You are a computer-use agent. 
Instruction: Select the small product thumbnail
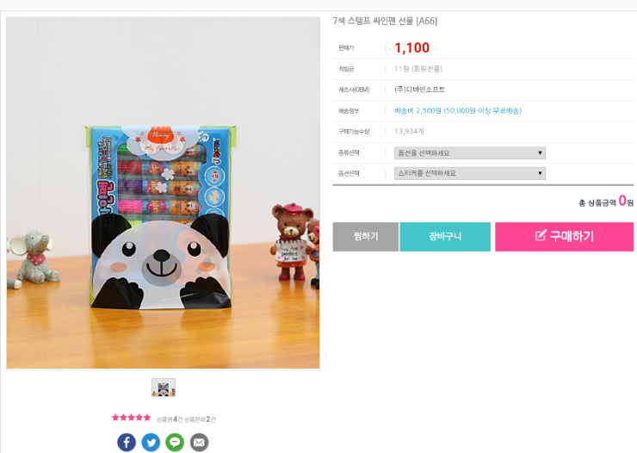tap(164, 388)
